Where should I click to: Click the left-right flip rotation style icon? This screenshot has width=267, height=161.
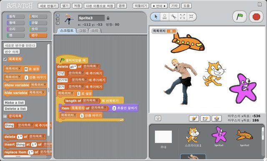(58, 19)
